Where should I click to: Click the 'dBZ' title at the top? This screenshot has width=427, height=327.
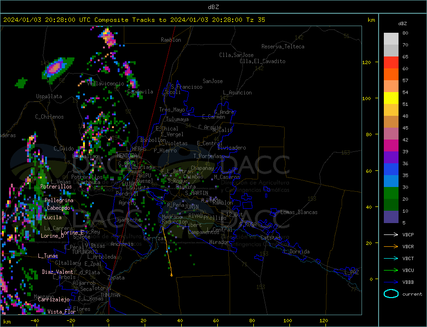click(x=213, y=7)
